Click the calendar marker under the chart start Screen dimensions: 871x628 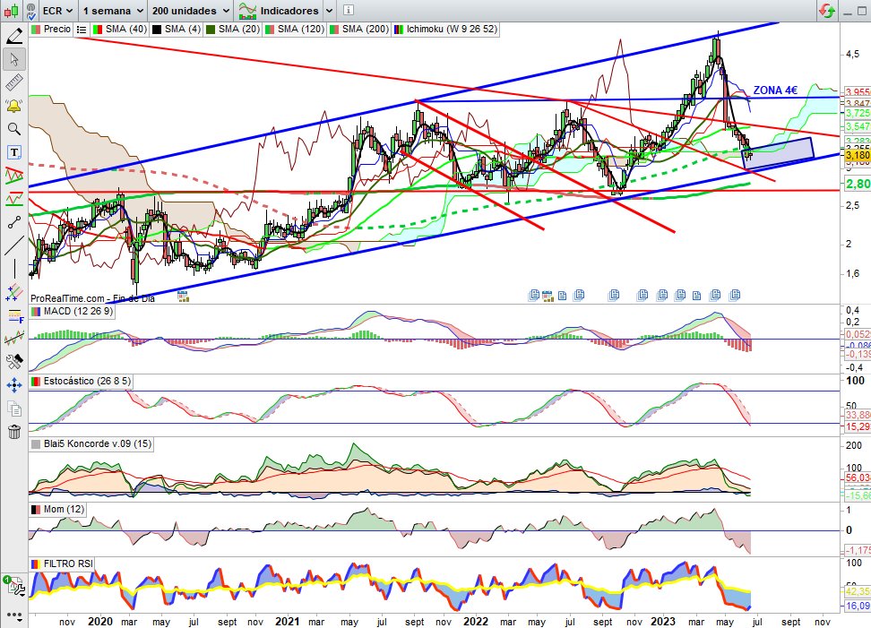(x=183, y=296)
